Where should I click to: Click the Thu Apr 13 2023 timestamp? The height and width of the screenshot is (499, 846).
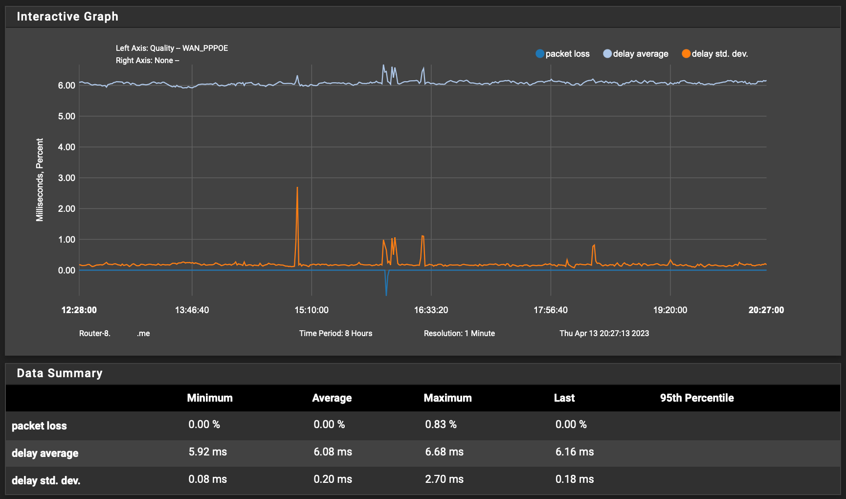(x=604, y=334)
